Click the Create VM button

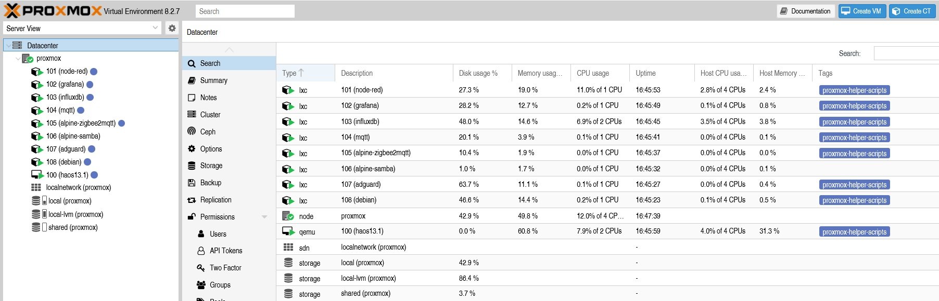[861, 11]
